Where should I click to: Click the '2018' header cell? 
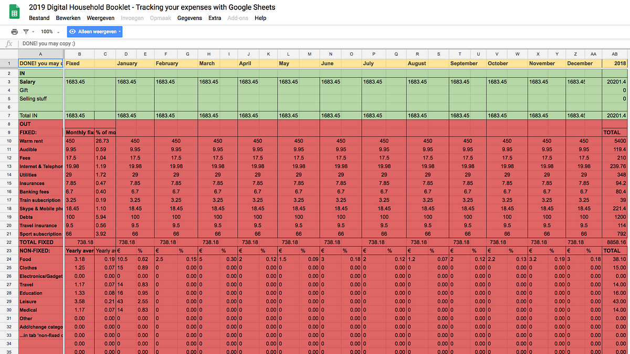(x=614, y=63)
